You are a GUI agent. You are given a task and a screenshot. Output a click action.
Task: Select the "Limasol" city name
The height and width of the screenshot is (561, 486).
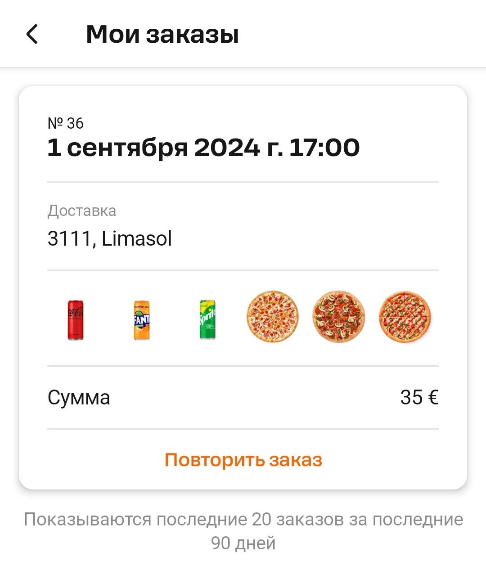pos(137,238)
